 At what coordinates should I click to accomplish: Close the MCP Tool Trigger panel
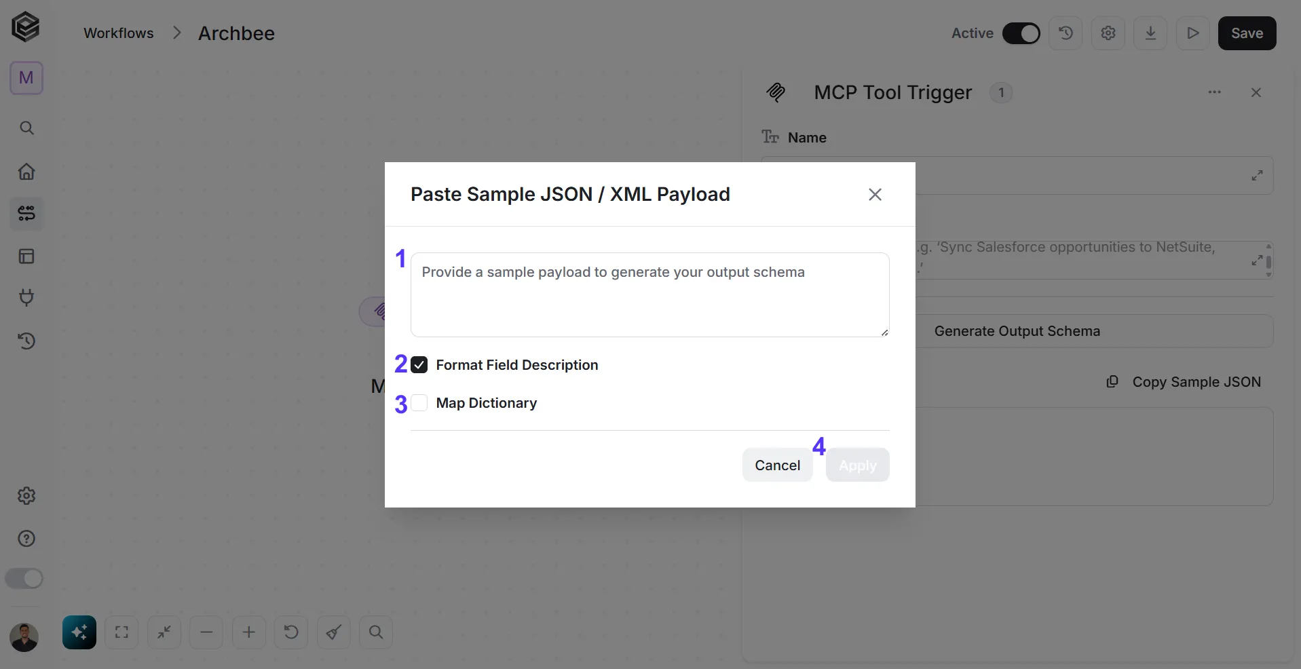1256,92
